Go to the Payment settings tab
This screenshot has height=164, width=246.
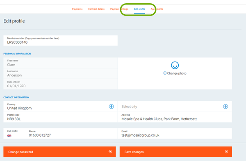[119, 9]
